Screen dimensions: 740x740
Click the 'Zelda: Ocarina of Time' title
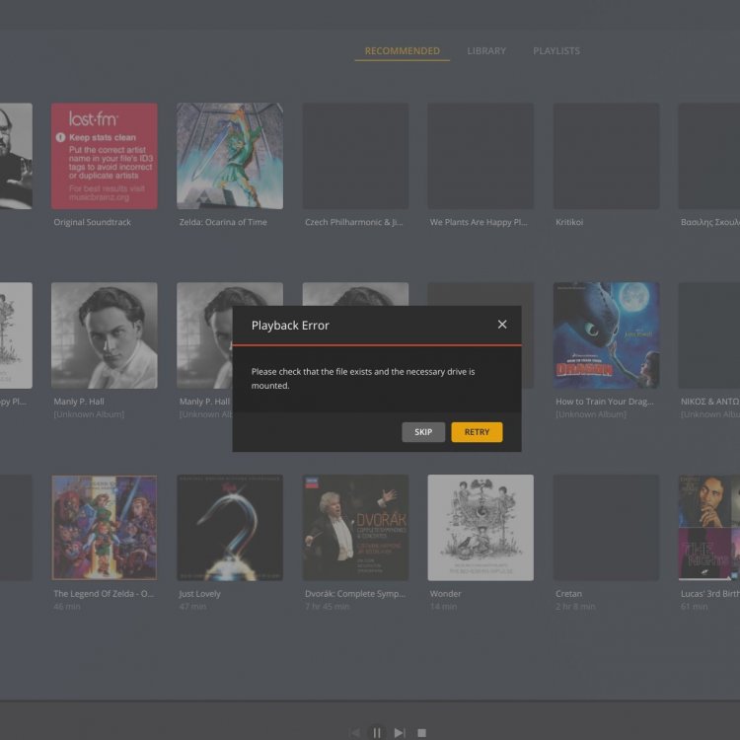click(223, 222)
